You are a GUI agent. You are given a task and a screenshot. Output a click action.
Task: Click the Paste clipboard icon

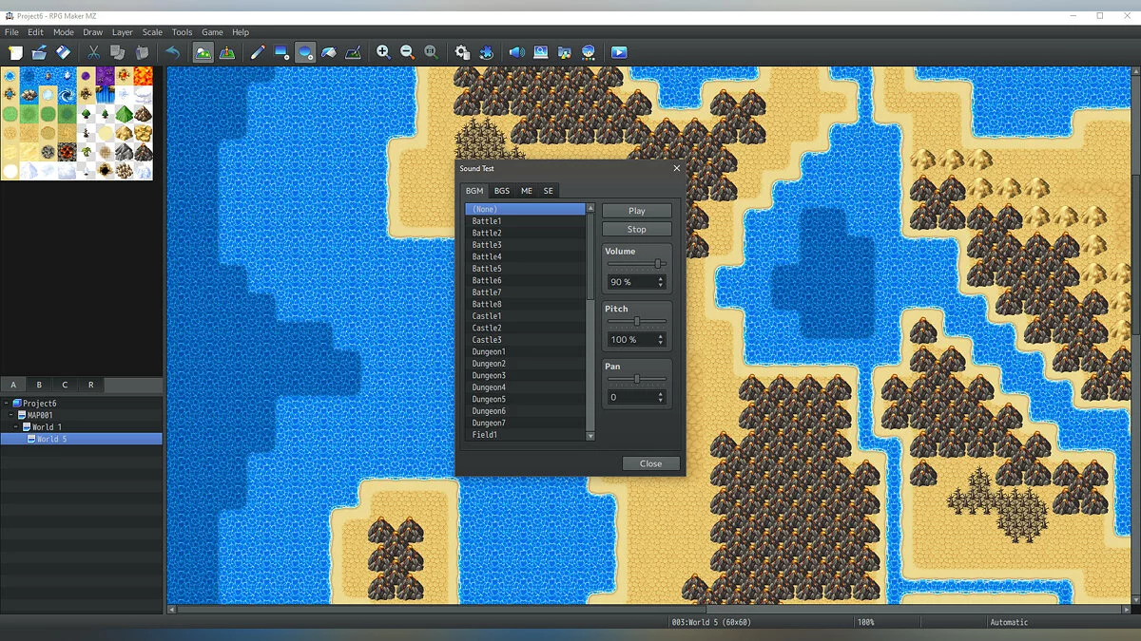pos(141,52)
